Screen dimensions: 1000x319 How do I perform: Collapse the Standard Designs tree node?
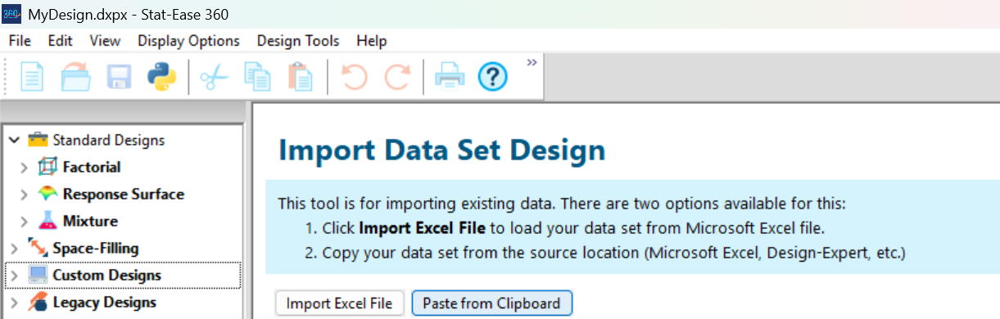click(15, 140)
